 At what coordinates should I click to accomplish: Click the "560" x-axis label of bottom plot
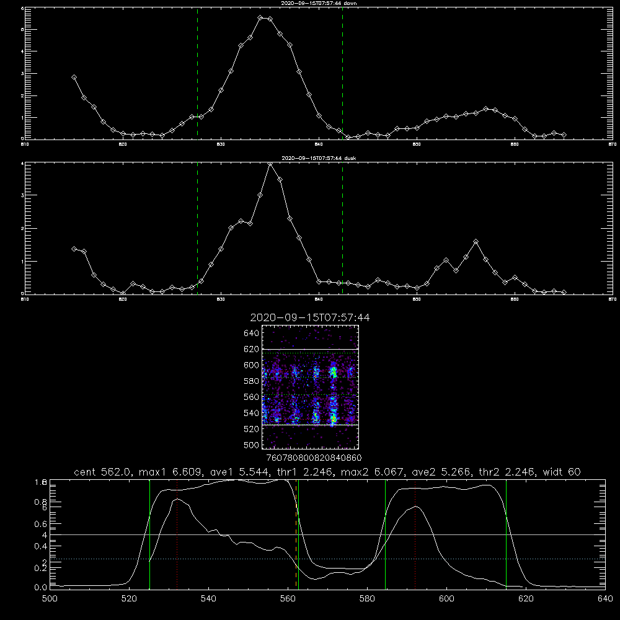tap(288, 599)
